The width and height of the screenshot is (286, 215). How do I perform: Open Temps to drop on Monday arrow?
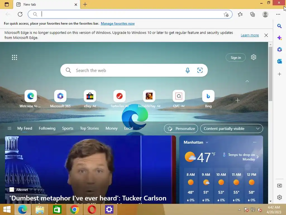point(258,157)
